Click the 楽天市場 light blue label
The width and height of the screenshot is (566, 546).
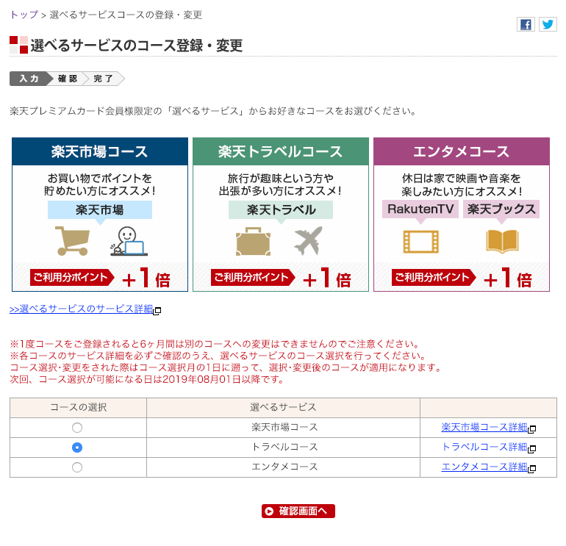[100, 210]
